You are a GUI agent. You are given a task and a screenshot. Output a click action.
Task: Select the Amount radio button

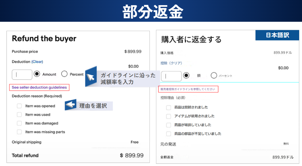(37, 74)
